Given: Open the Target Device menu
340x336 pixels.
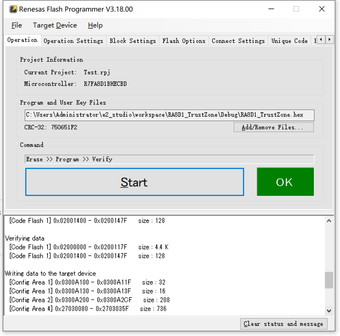Looking at the screenshot, I should pyautogui.click(x=55, y=25).
